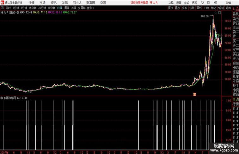Screen dimensions: 239x154
Task: Click the 自动 label in right panel
Action: 236,100
